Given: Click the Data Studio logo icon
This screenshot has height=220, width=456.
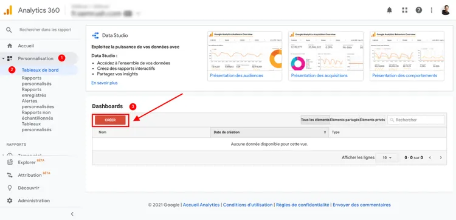Looking at the screenshot, I should tap(95, 35).
